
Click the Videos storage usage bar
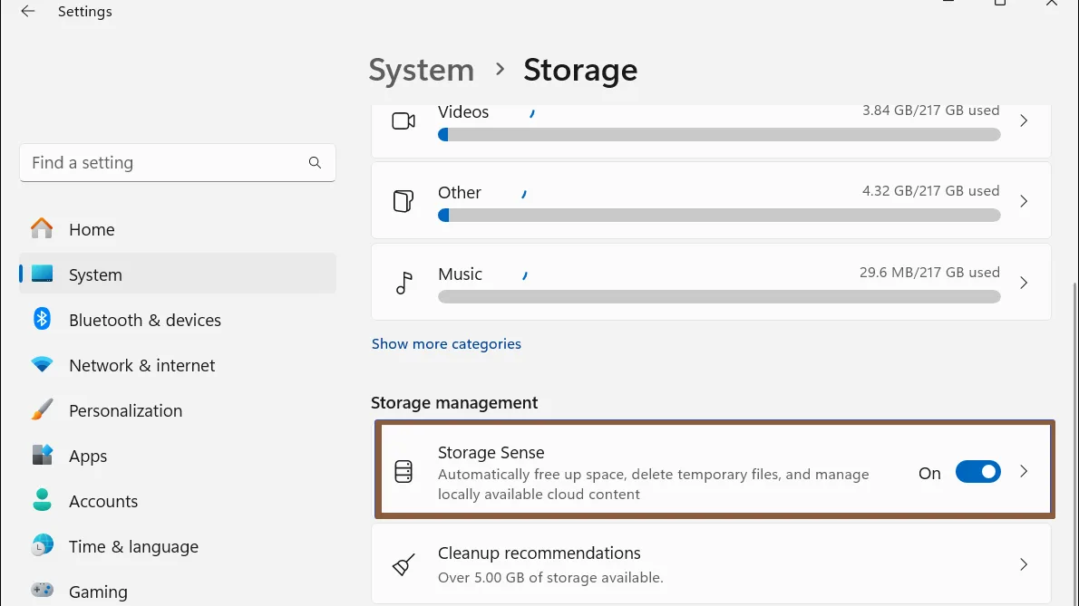(719, 135)
